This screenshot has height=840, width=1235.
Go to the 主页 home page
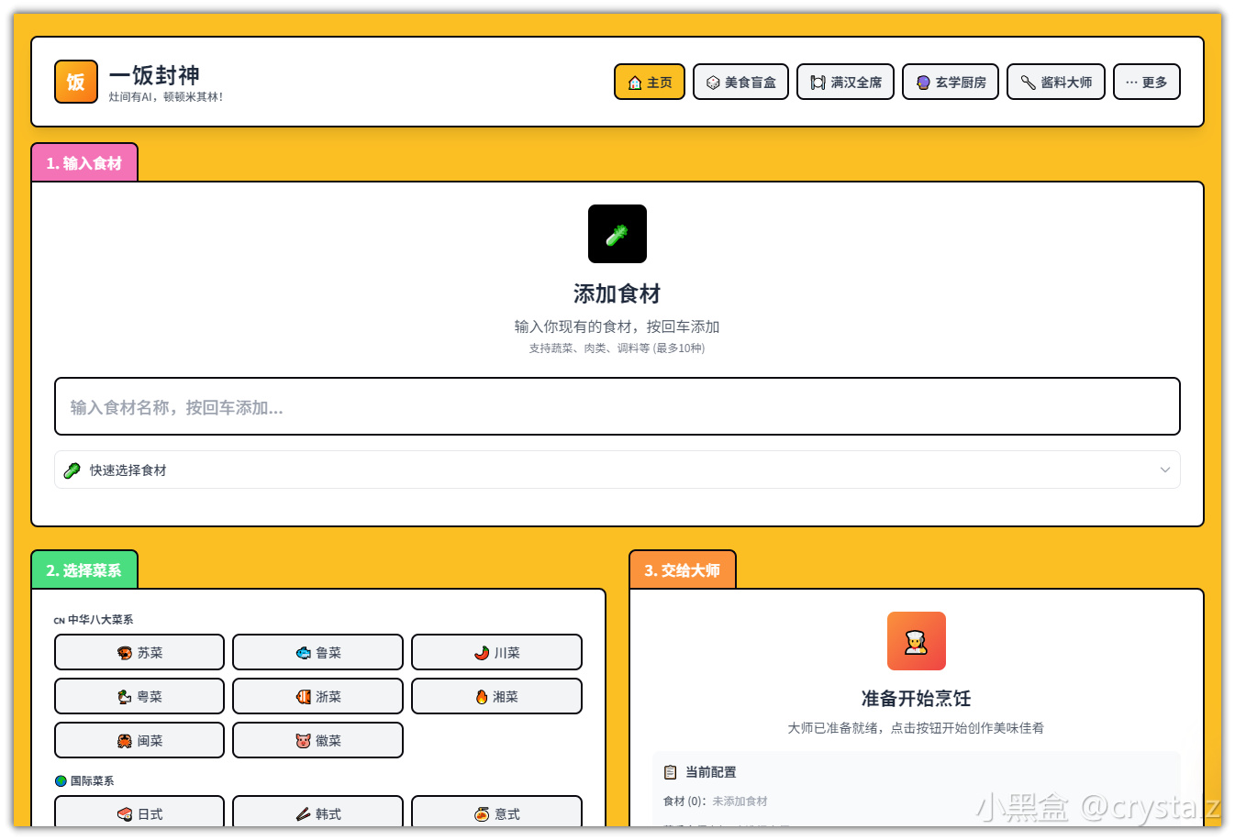click(x=650, y=82)
